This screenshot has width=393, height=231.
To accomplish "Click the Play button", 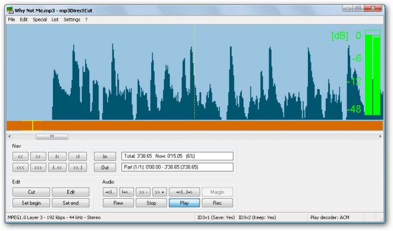I will (185, 203).
